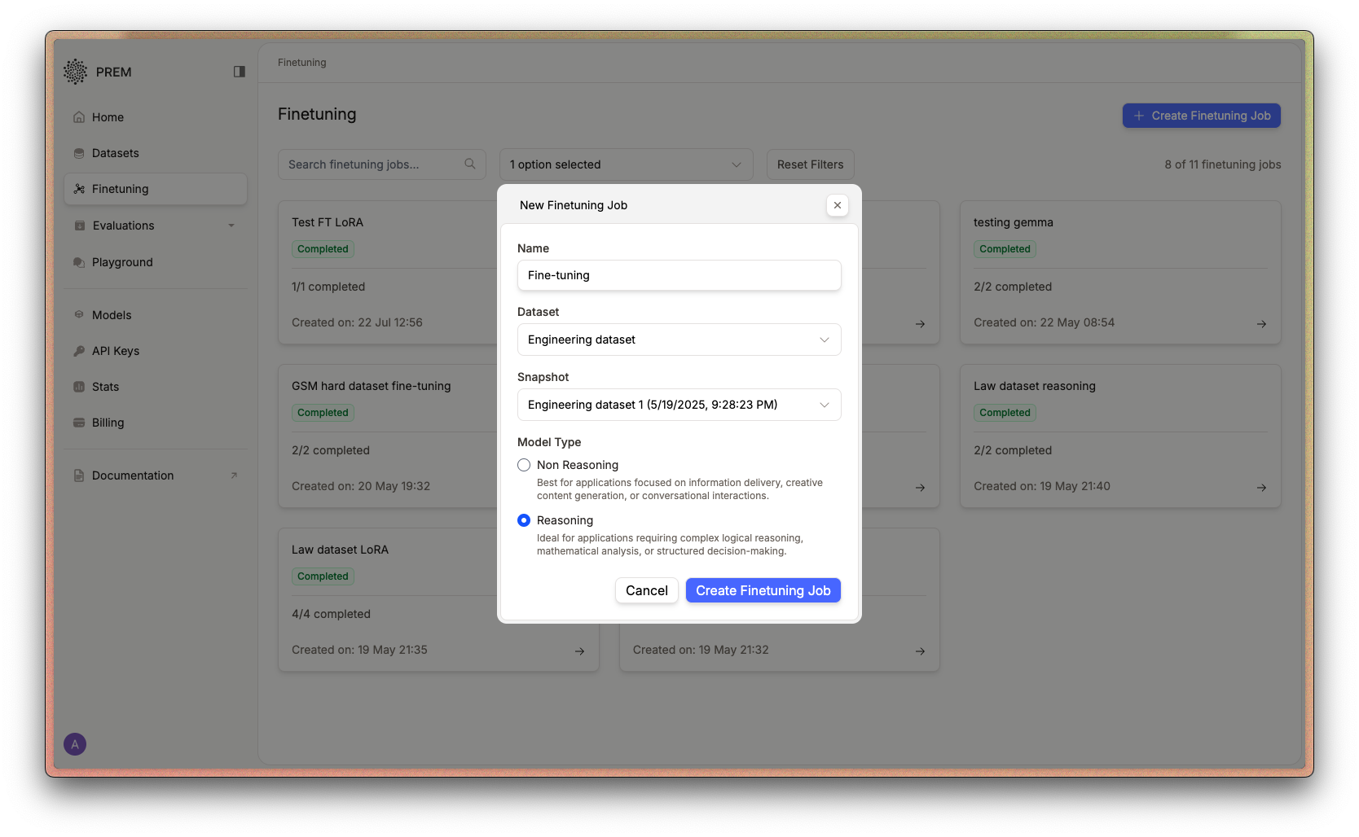Click the top-right Create Finetuning Job button
The height and width of the screenshot is (837, 1359).
1202,116
